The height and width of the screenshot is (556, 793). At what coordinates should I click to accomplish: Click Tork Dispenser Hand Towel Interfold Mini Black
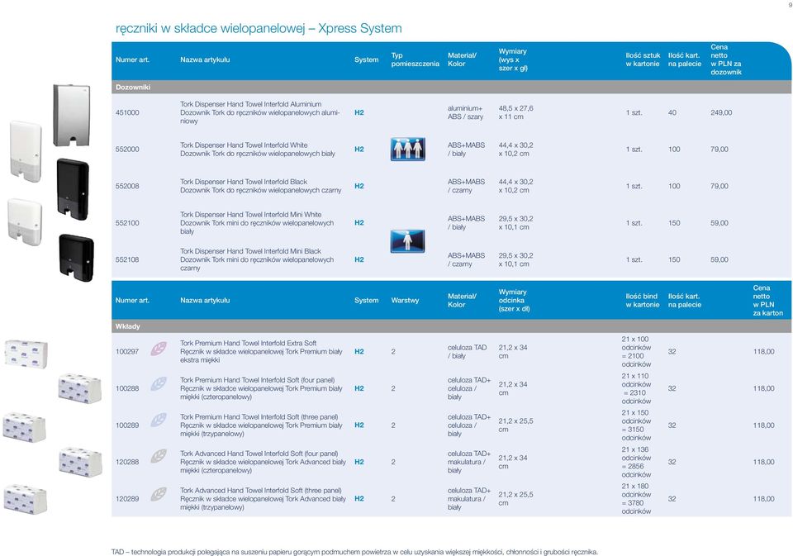pos(251,251)
